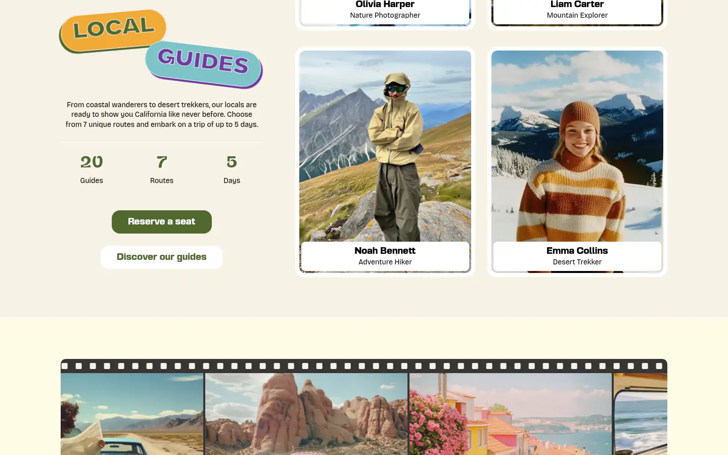Open the desert road map film frame
The height and width of the screenshot is (455, 728).
[132, 414]
